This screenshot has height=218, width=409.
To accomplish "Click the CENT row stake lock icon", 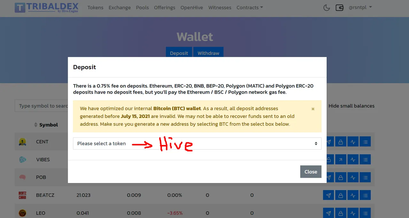I will click(x=341, y=142).
